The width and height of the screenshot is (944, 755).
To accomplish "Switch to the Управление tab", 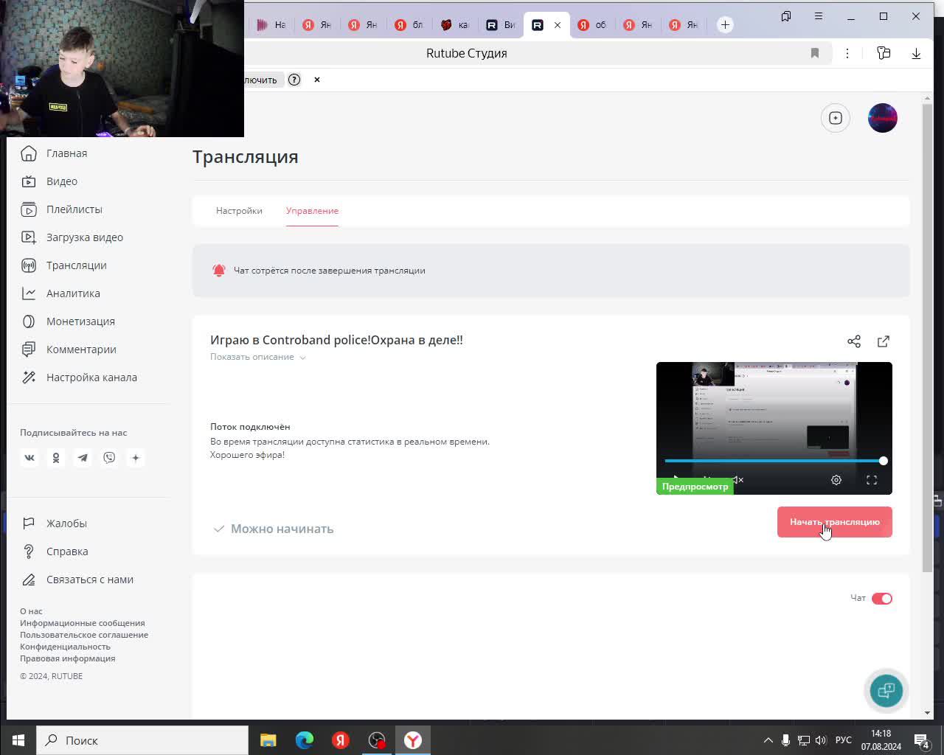I will 312,211.
